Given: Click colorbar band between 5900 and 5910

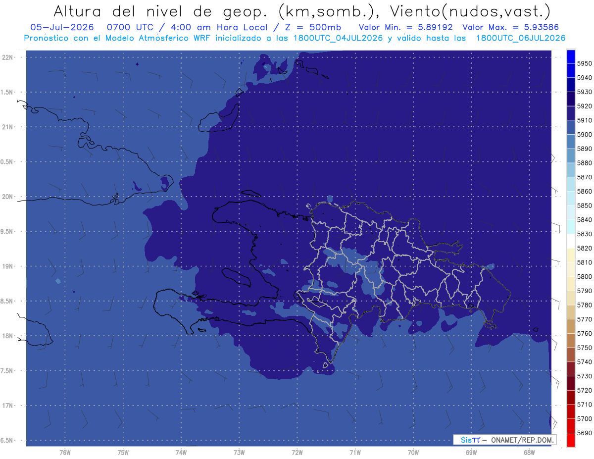Looking at the screenshot, I should tap(571, 127).
